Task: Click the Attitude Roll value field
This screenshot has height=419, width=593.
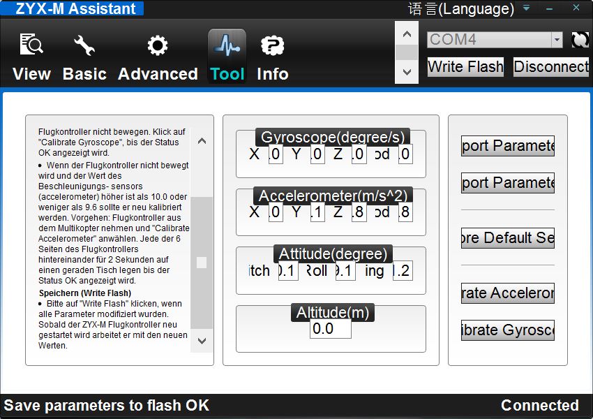Action: coord(345,271)
